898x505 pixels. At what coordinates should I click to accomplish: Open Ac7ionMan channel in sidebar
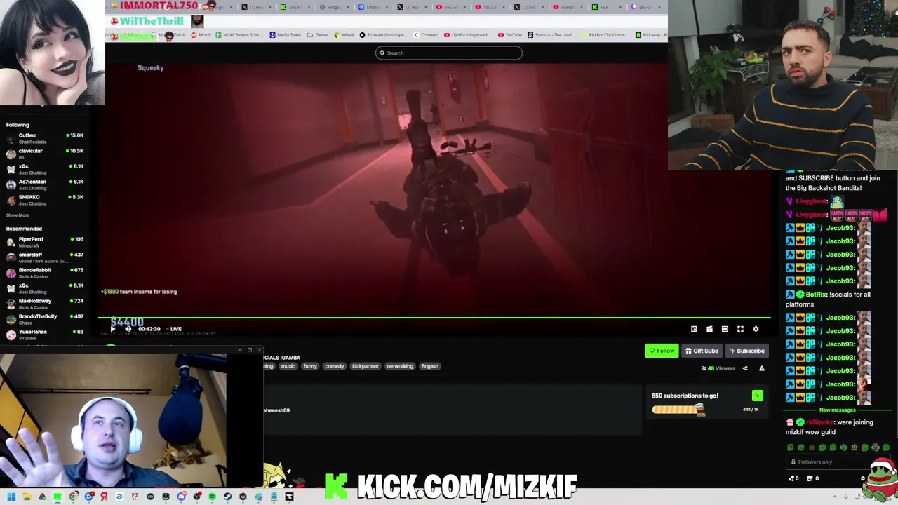[x=45, y=184]
